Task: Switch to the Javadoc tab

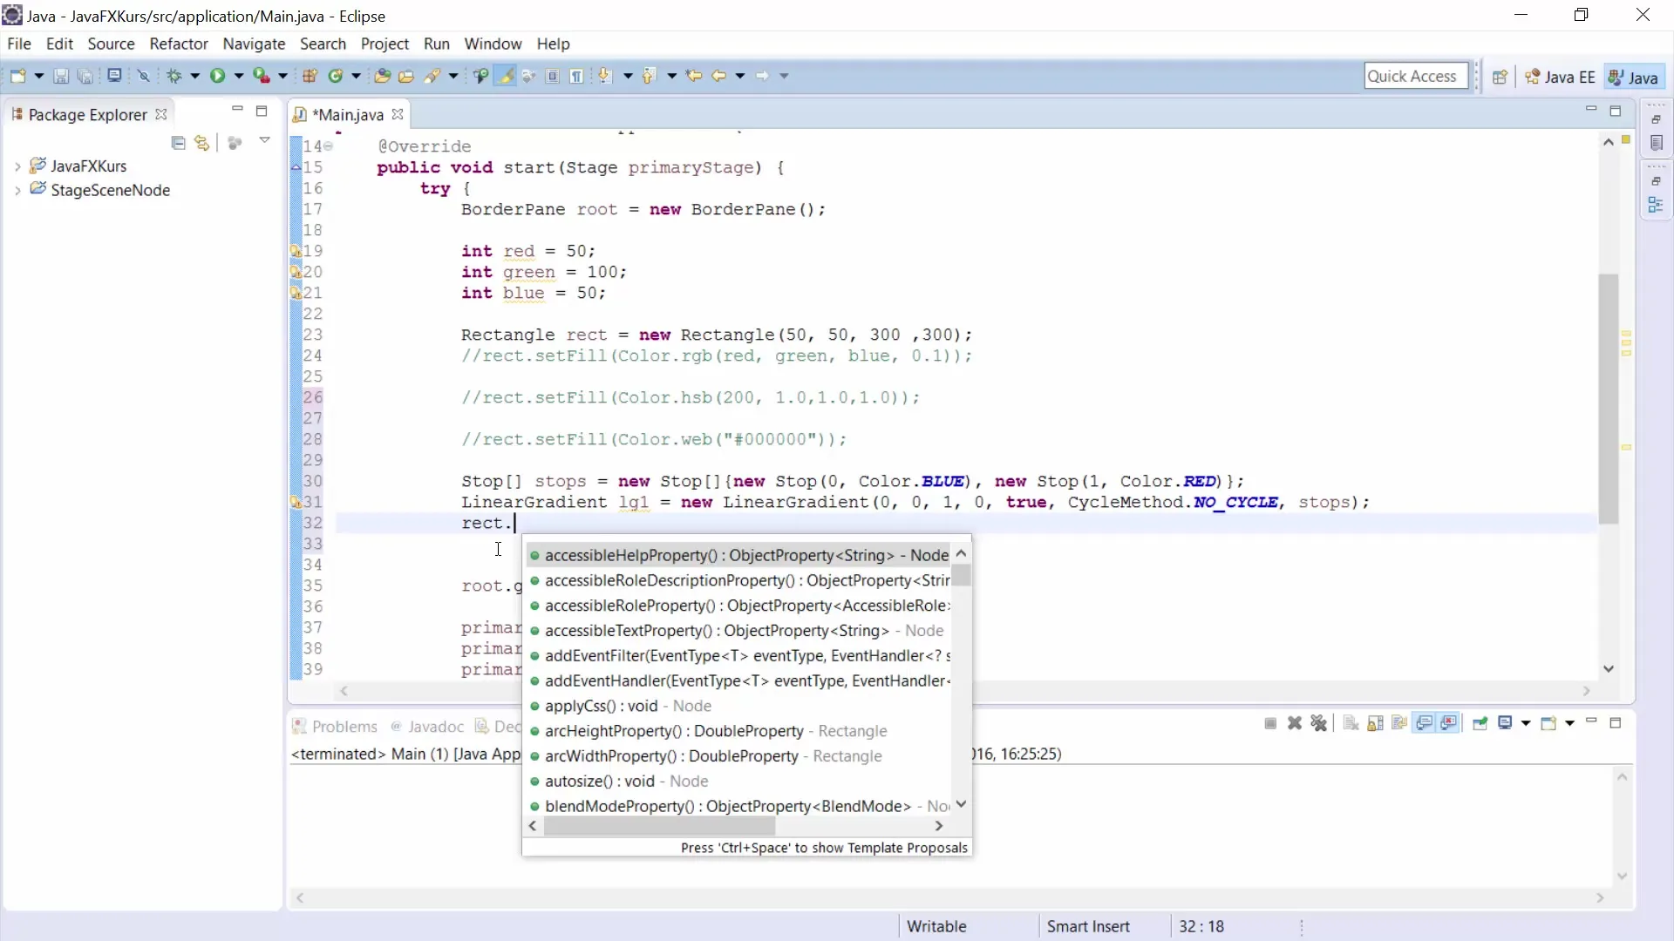Action: pyautogui.click(x=435, y=727)
